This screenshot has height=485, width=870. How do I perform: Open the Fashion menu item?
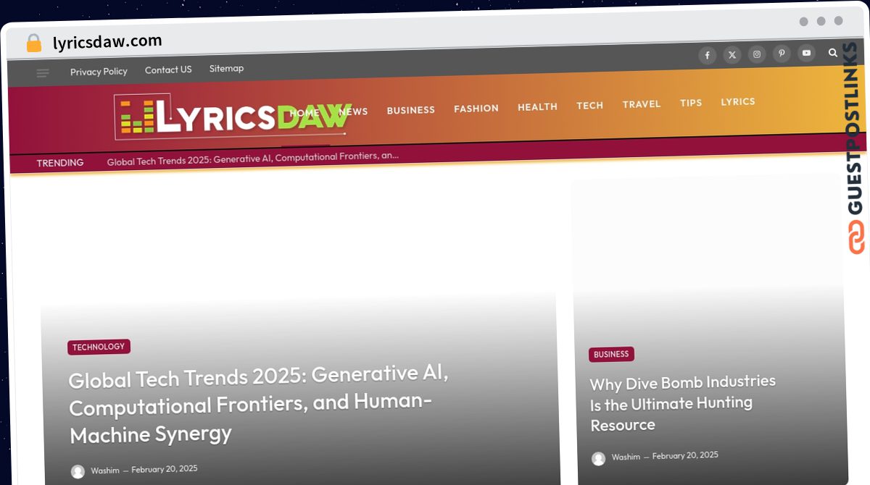coord(476,109)
